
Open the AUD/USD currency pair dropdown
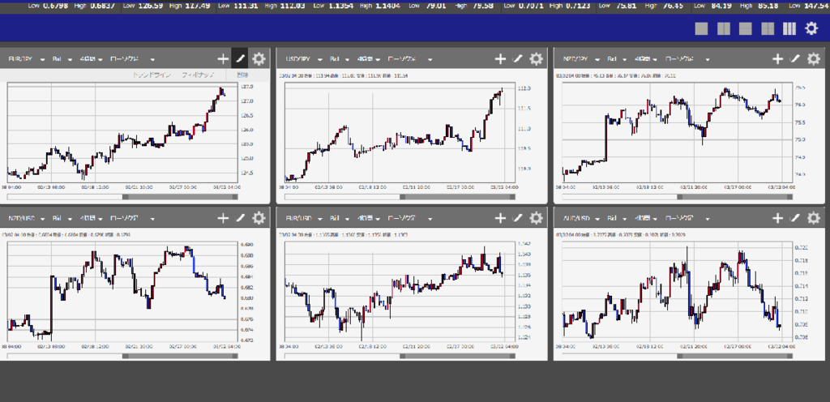pyautogui.click(x=580, y=219)
